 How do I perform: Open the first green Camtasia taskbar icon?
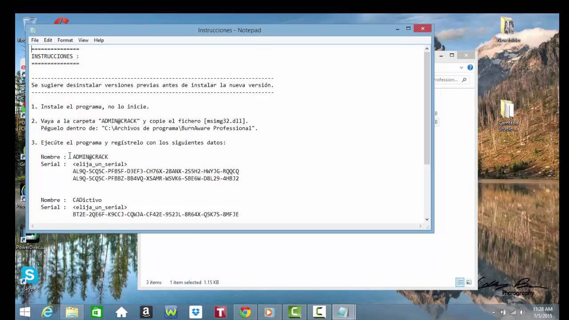294,312
